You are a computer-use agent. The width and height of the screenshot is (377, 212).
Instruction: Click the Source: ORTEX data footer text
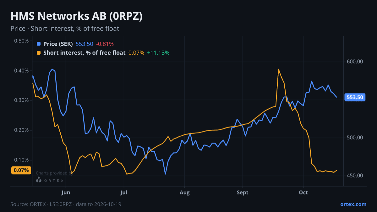(x=66, y=204)
